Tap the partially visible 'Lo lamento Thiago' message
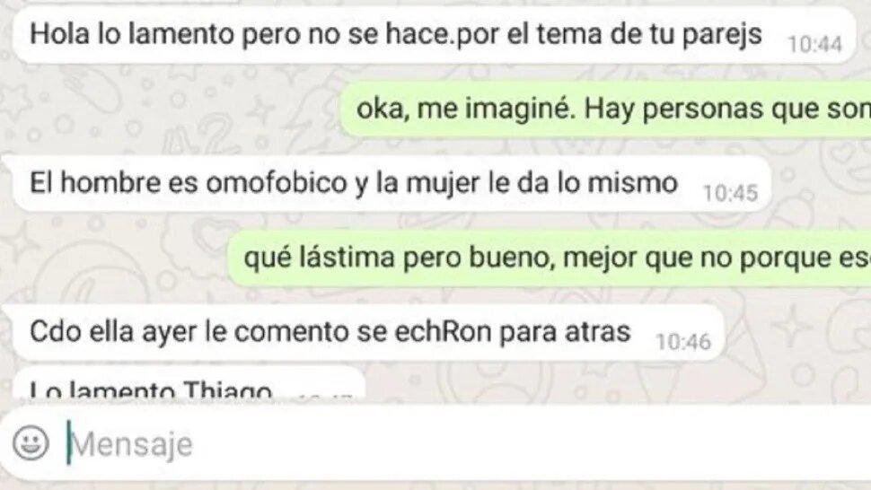This screenshot has width=871, height=490. (x=189, y=384)
